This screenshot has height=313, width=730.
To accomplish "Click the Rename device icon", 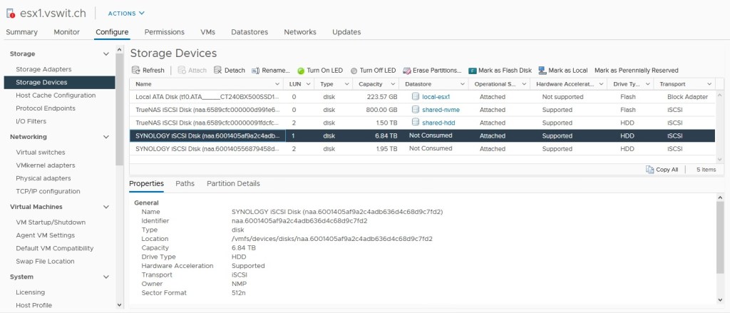I will pyautogui.click(x=256, y=71).
